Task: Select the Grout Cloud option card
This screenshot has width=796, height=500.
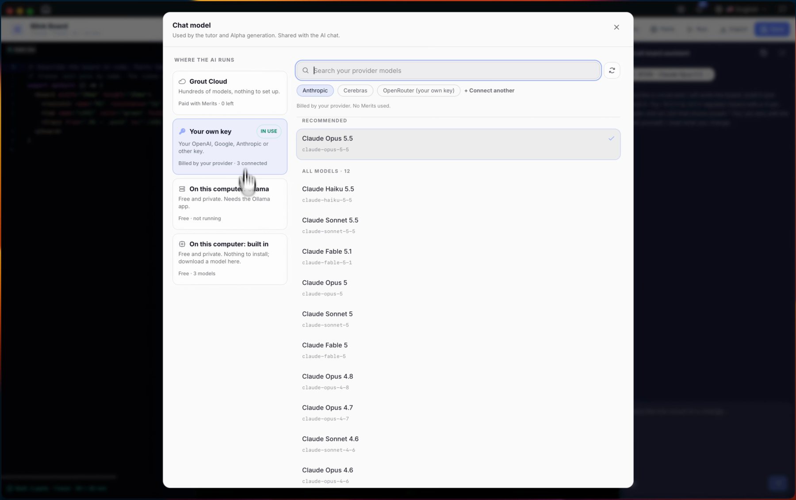Action: (230, 93)
